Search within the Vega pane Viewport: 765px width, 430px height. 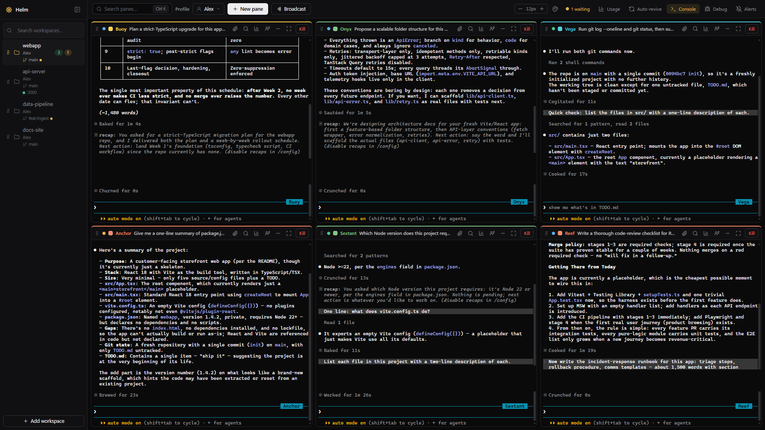pyautogui.click(x=695, y=29)
